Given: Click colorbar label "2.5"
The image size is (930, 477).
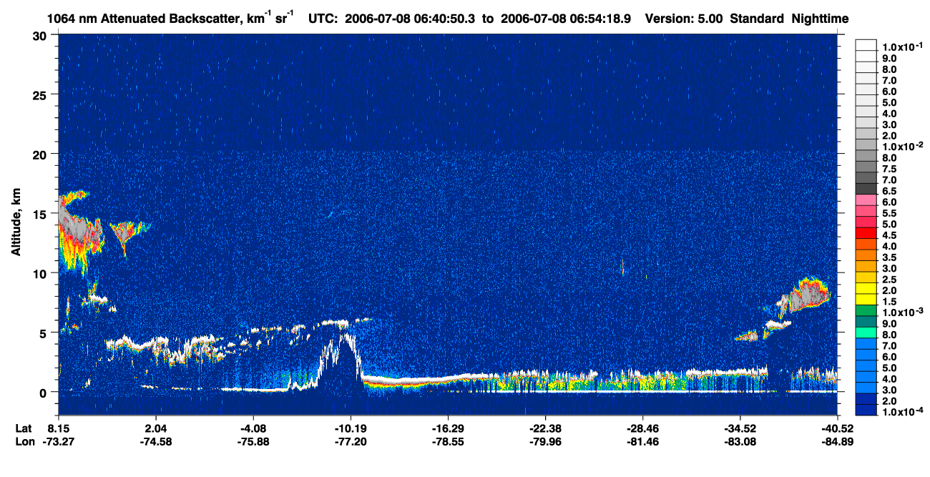Looking at the screenshot, I should 889,280.
